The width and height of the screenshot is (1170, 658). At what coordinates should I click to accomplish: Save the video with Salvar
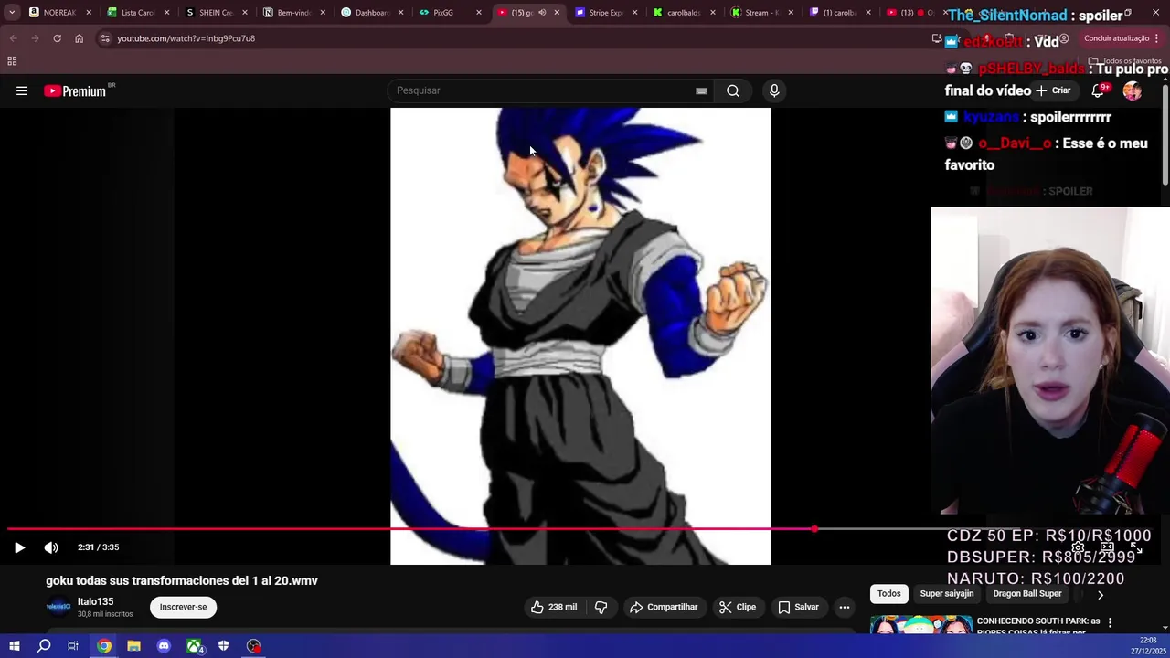coord(798,607)
